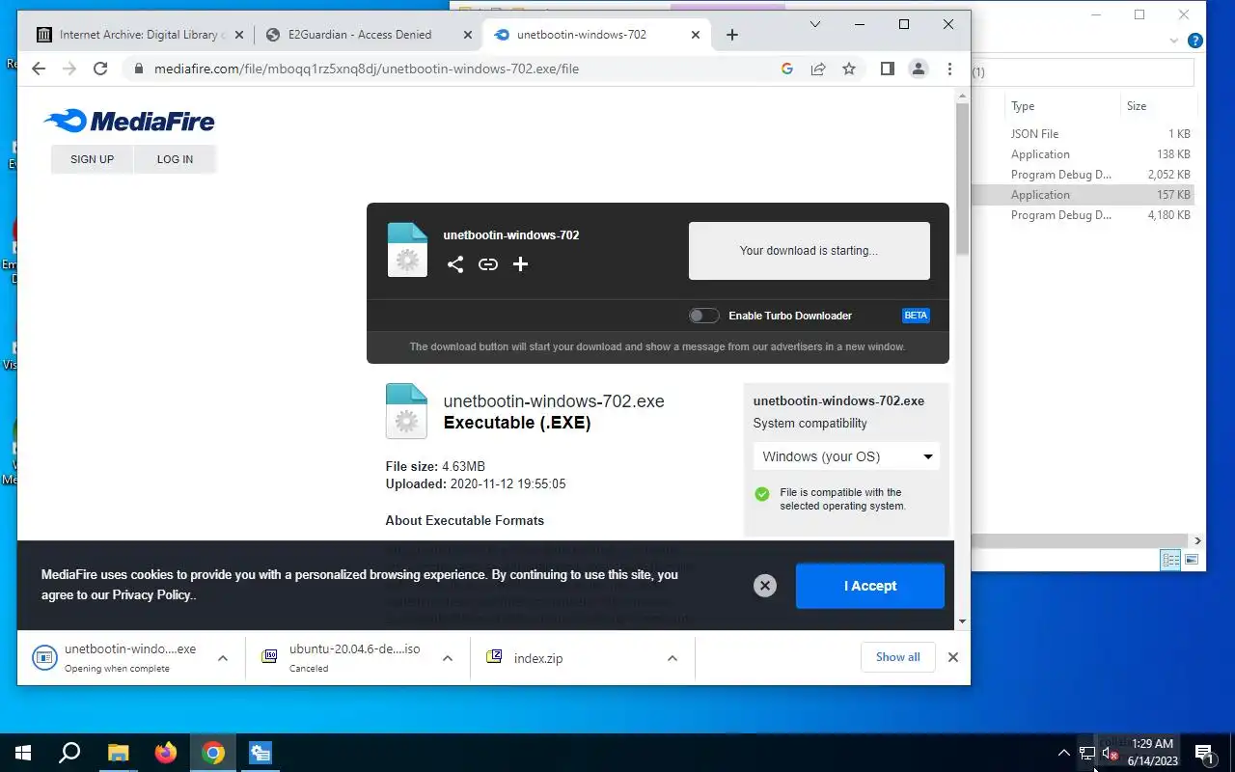
Task: Click network icon in system tray
Action: 1086,753
